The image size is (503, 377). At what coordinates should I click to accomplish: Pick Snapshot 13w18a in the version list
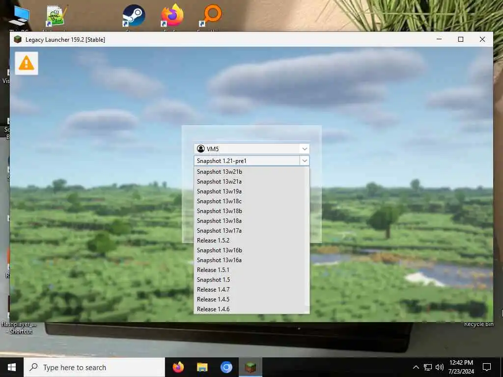250,221
